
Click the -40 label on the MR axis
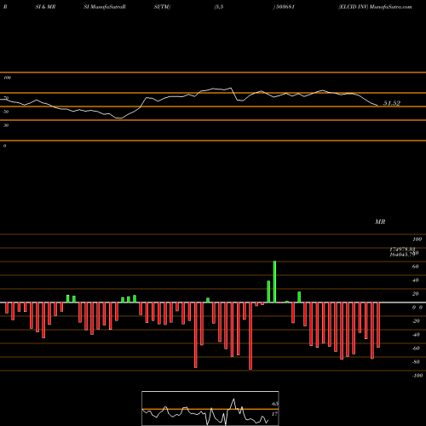(x=416, y=335)
